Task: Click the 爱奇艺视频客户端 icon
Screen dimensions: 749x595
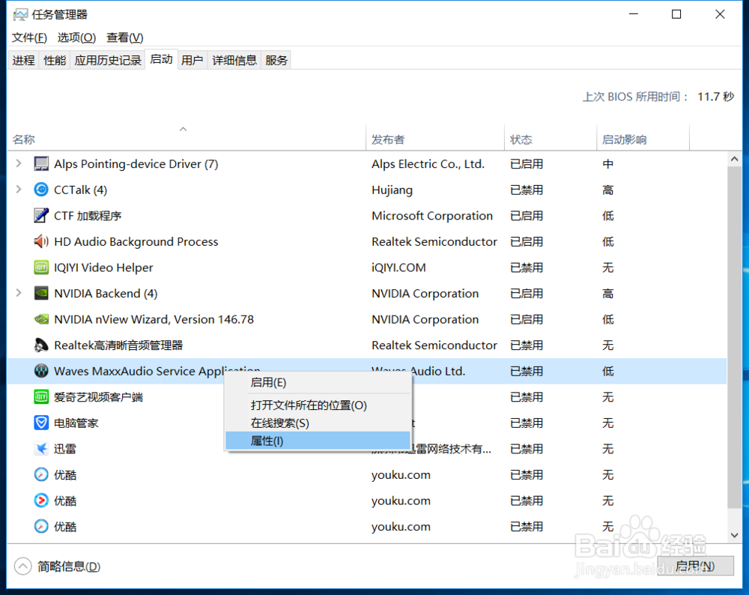Action: [41, 396]
